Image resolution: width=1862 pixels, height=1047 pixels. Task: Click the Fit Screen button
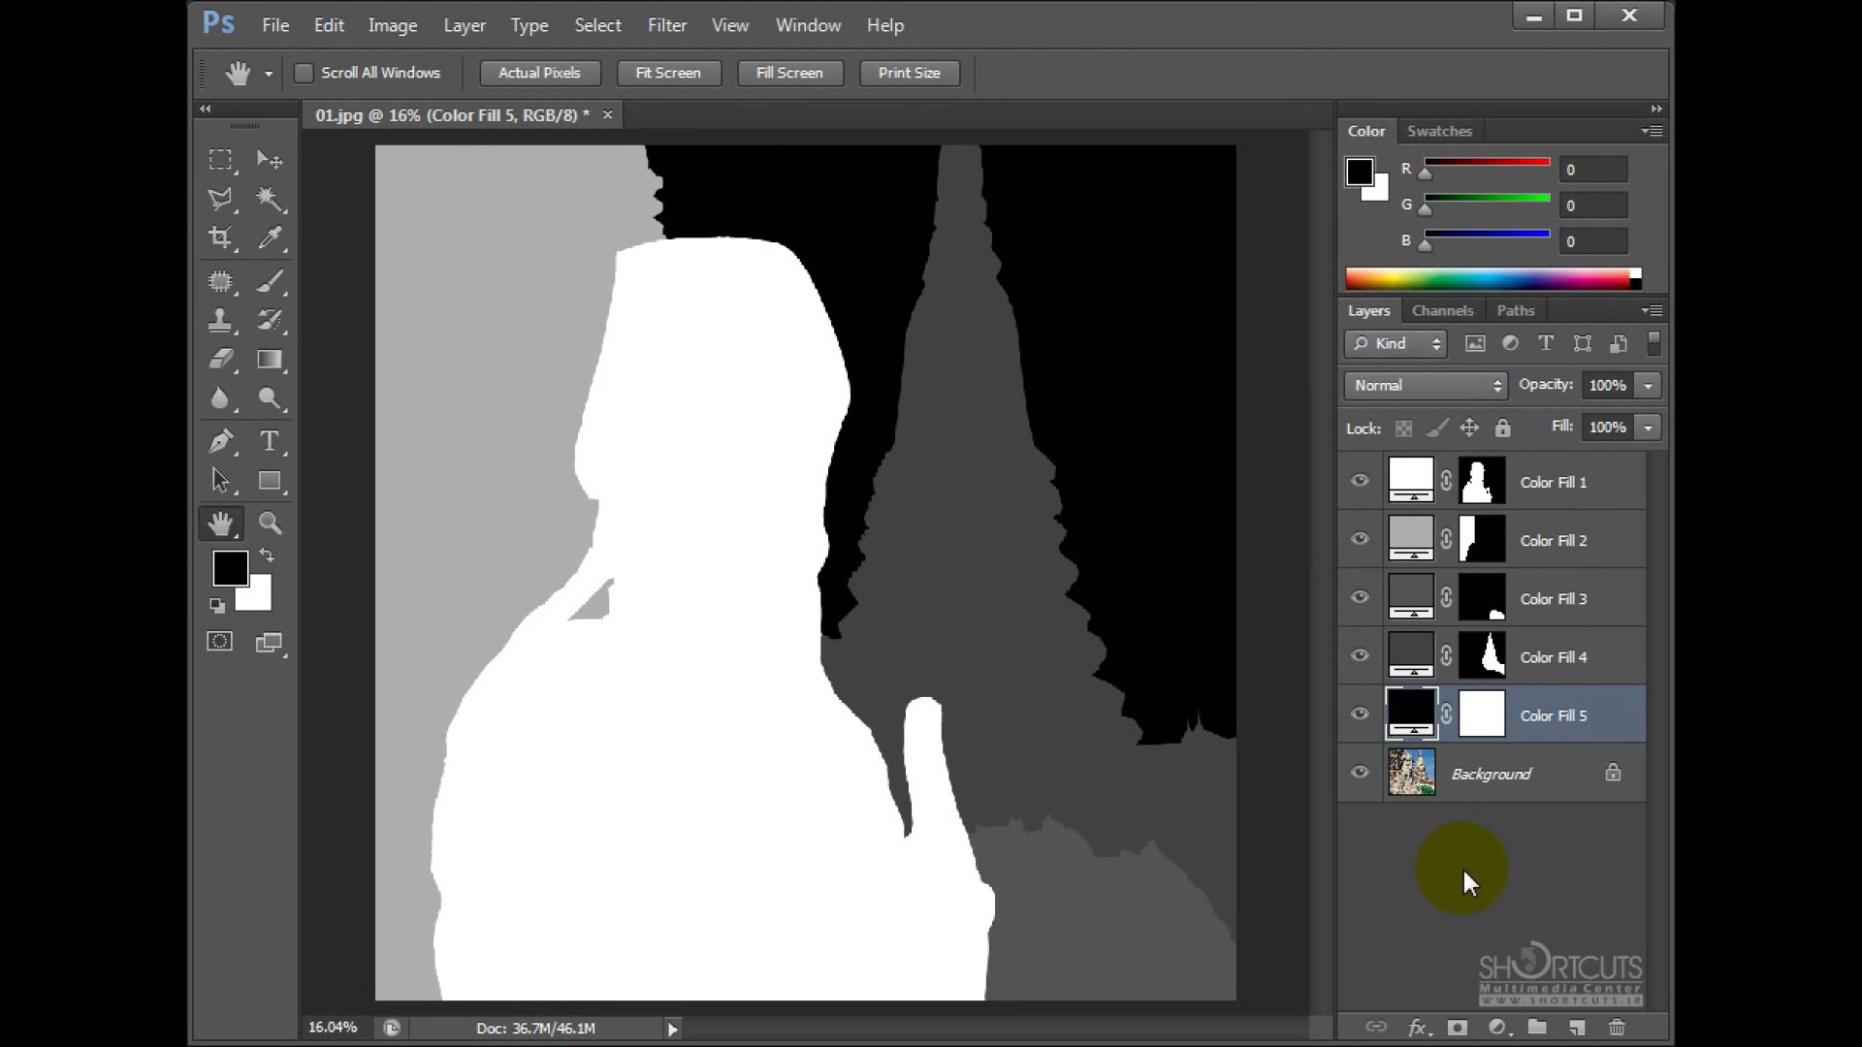(668, 73)
